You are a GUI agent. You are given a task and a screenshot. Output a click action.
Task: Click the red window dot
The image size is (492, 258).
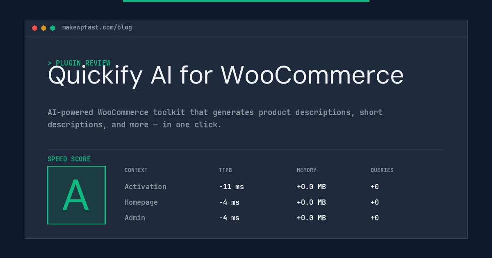34,28
